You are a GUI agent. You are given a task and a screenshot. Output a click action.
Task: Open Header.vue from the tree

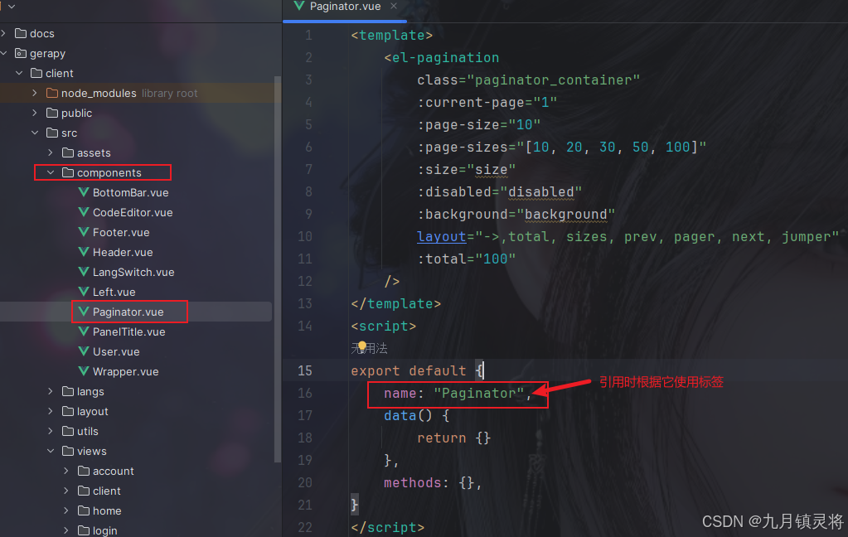123,253
